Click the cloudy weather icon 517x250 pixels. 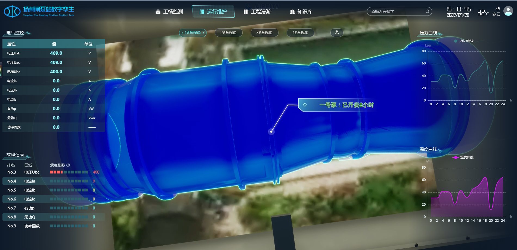pyautogui.click(x=498, y=9)
